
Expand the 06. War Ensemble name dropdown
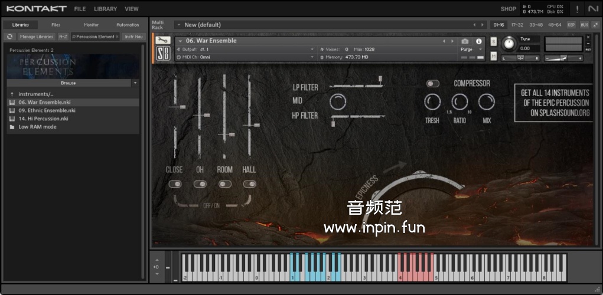pyautogui.click(x=180, y=41)
